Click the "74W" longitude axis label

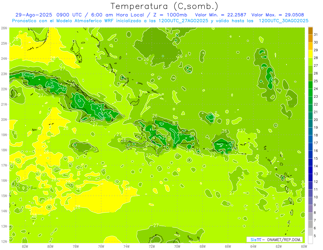127,246
